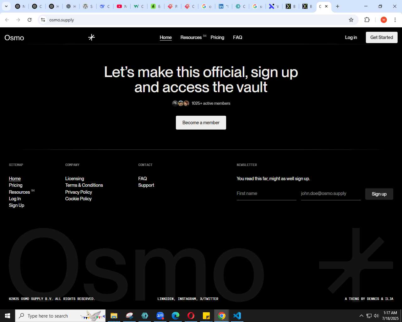Open the sitemap Home link in the footer
The image size is (402, 322).
pyautogui.click(x=15, y=179)
